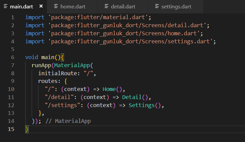Click the 'import' keyword on line 4

pyautogui.click(x=35, y=42)
